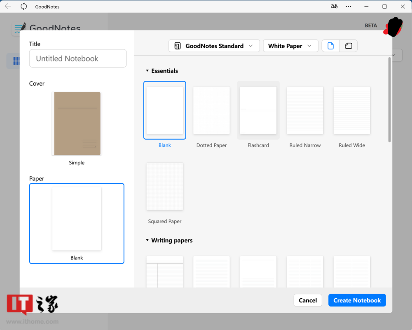The image size is (412, 330).
Task: Click the Create Notebook button
Action: 357,300
